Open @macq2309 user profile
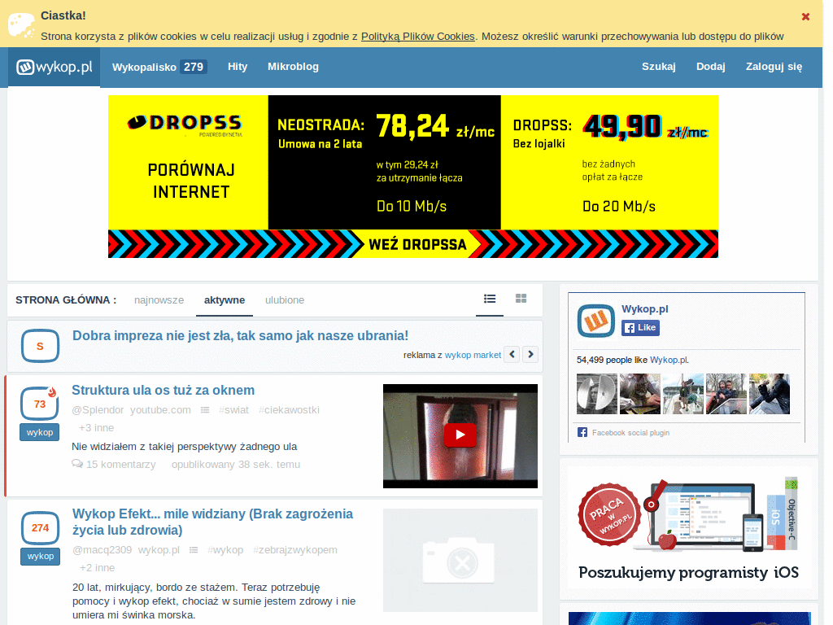The image size is (833, 625). click(102, 549)
